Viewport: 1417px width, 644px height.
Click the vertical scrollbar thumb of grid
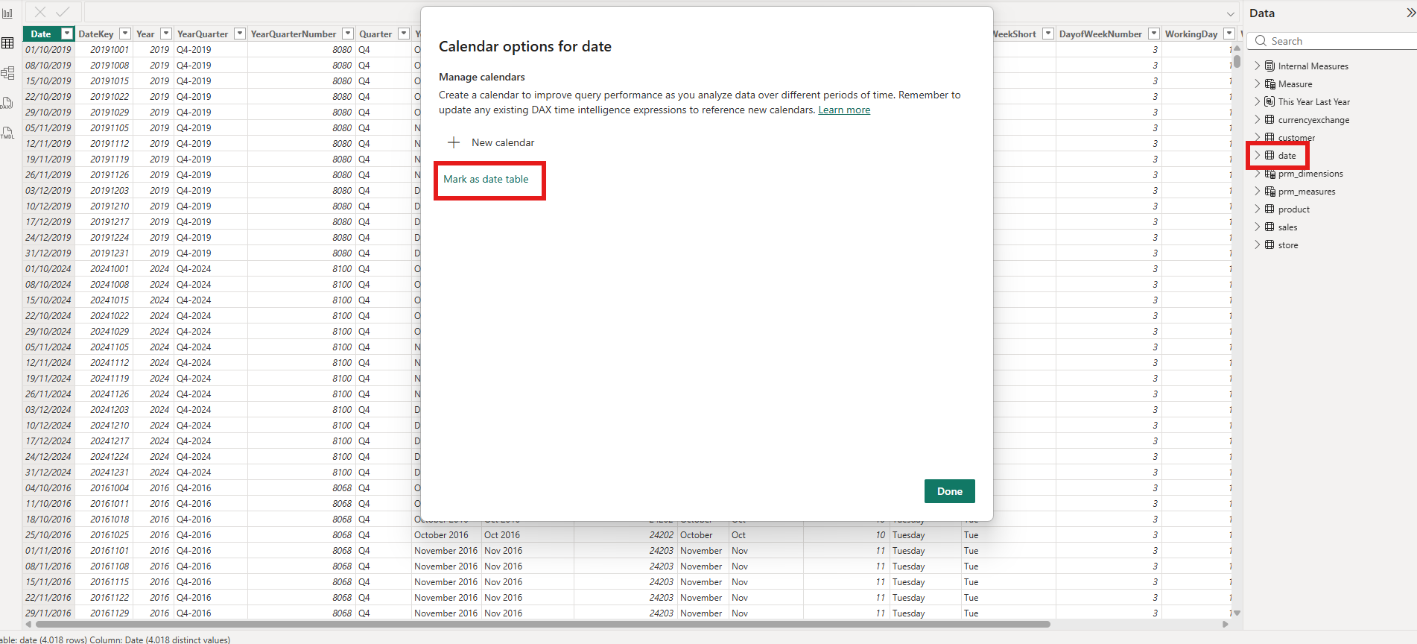1237,62
